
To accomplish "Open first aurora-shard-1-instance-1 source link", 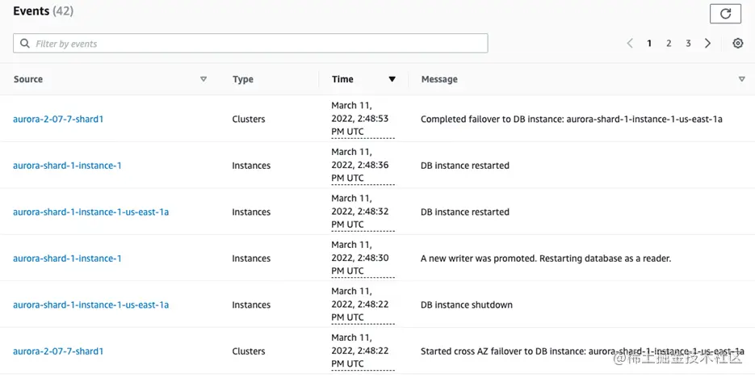I will 67,166.
